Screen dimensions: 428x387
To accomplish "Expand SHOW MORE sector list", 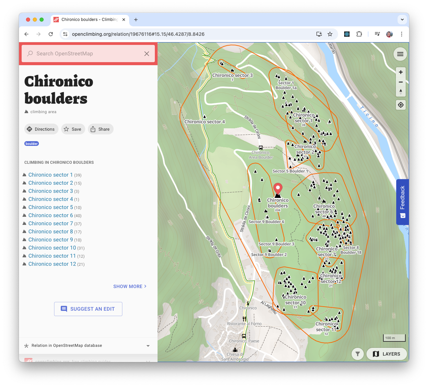I will 129,286.
